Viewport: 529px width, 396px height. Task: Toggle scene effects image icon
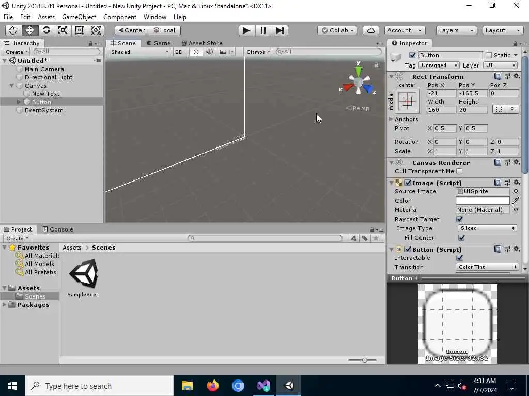223,52
